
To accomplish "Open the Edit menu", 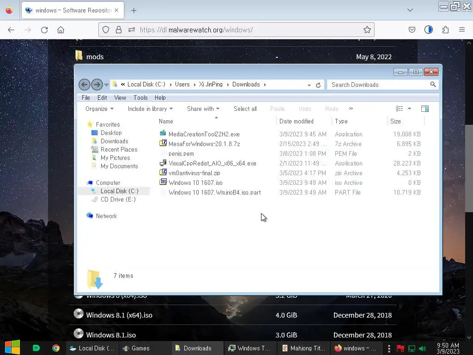I will click(x=102, y=98).
